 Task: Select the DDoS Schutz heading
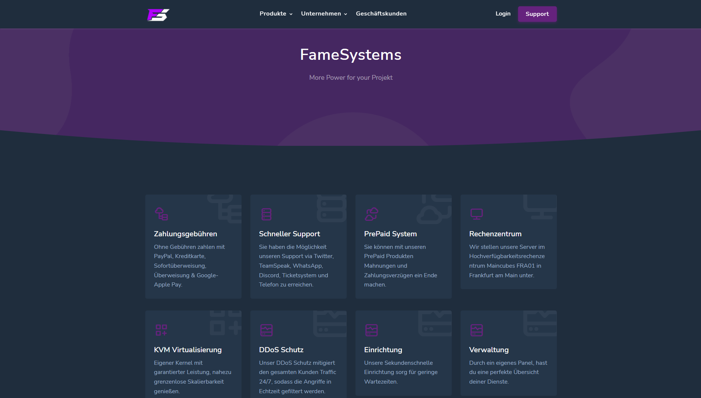coord(281,350)
